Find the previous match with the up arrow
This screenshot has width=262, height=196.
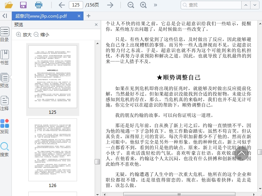point(246,5)
